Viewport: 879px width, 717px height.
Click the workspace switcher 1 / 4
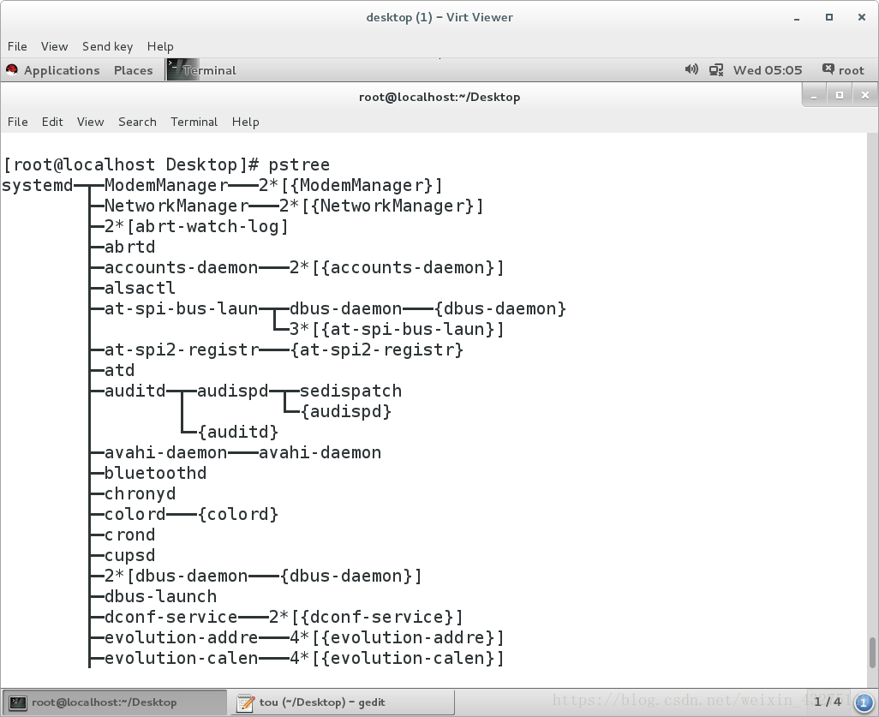click(828, 702)
